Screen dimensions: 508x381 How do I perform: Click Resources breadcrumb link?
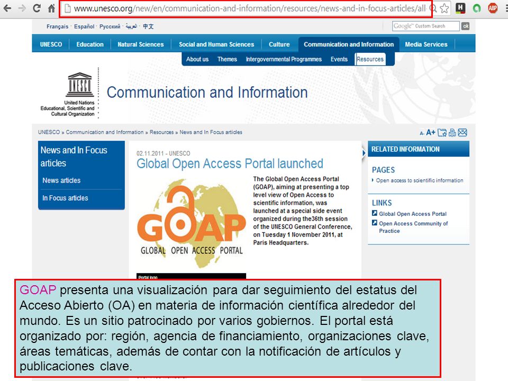(x=162, y=132)
